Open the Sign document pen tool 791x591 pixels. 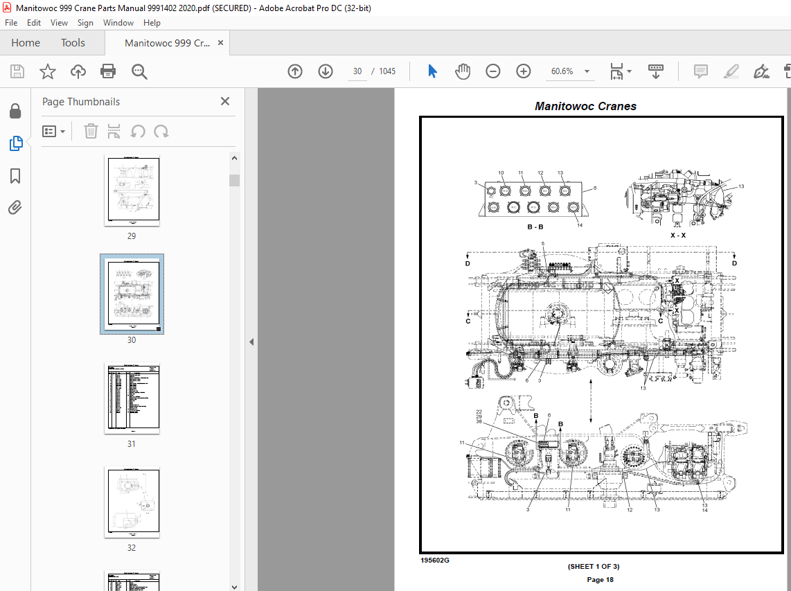[x=761, y=71]
